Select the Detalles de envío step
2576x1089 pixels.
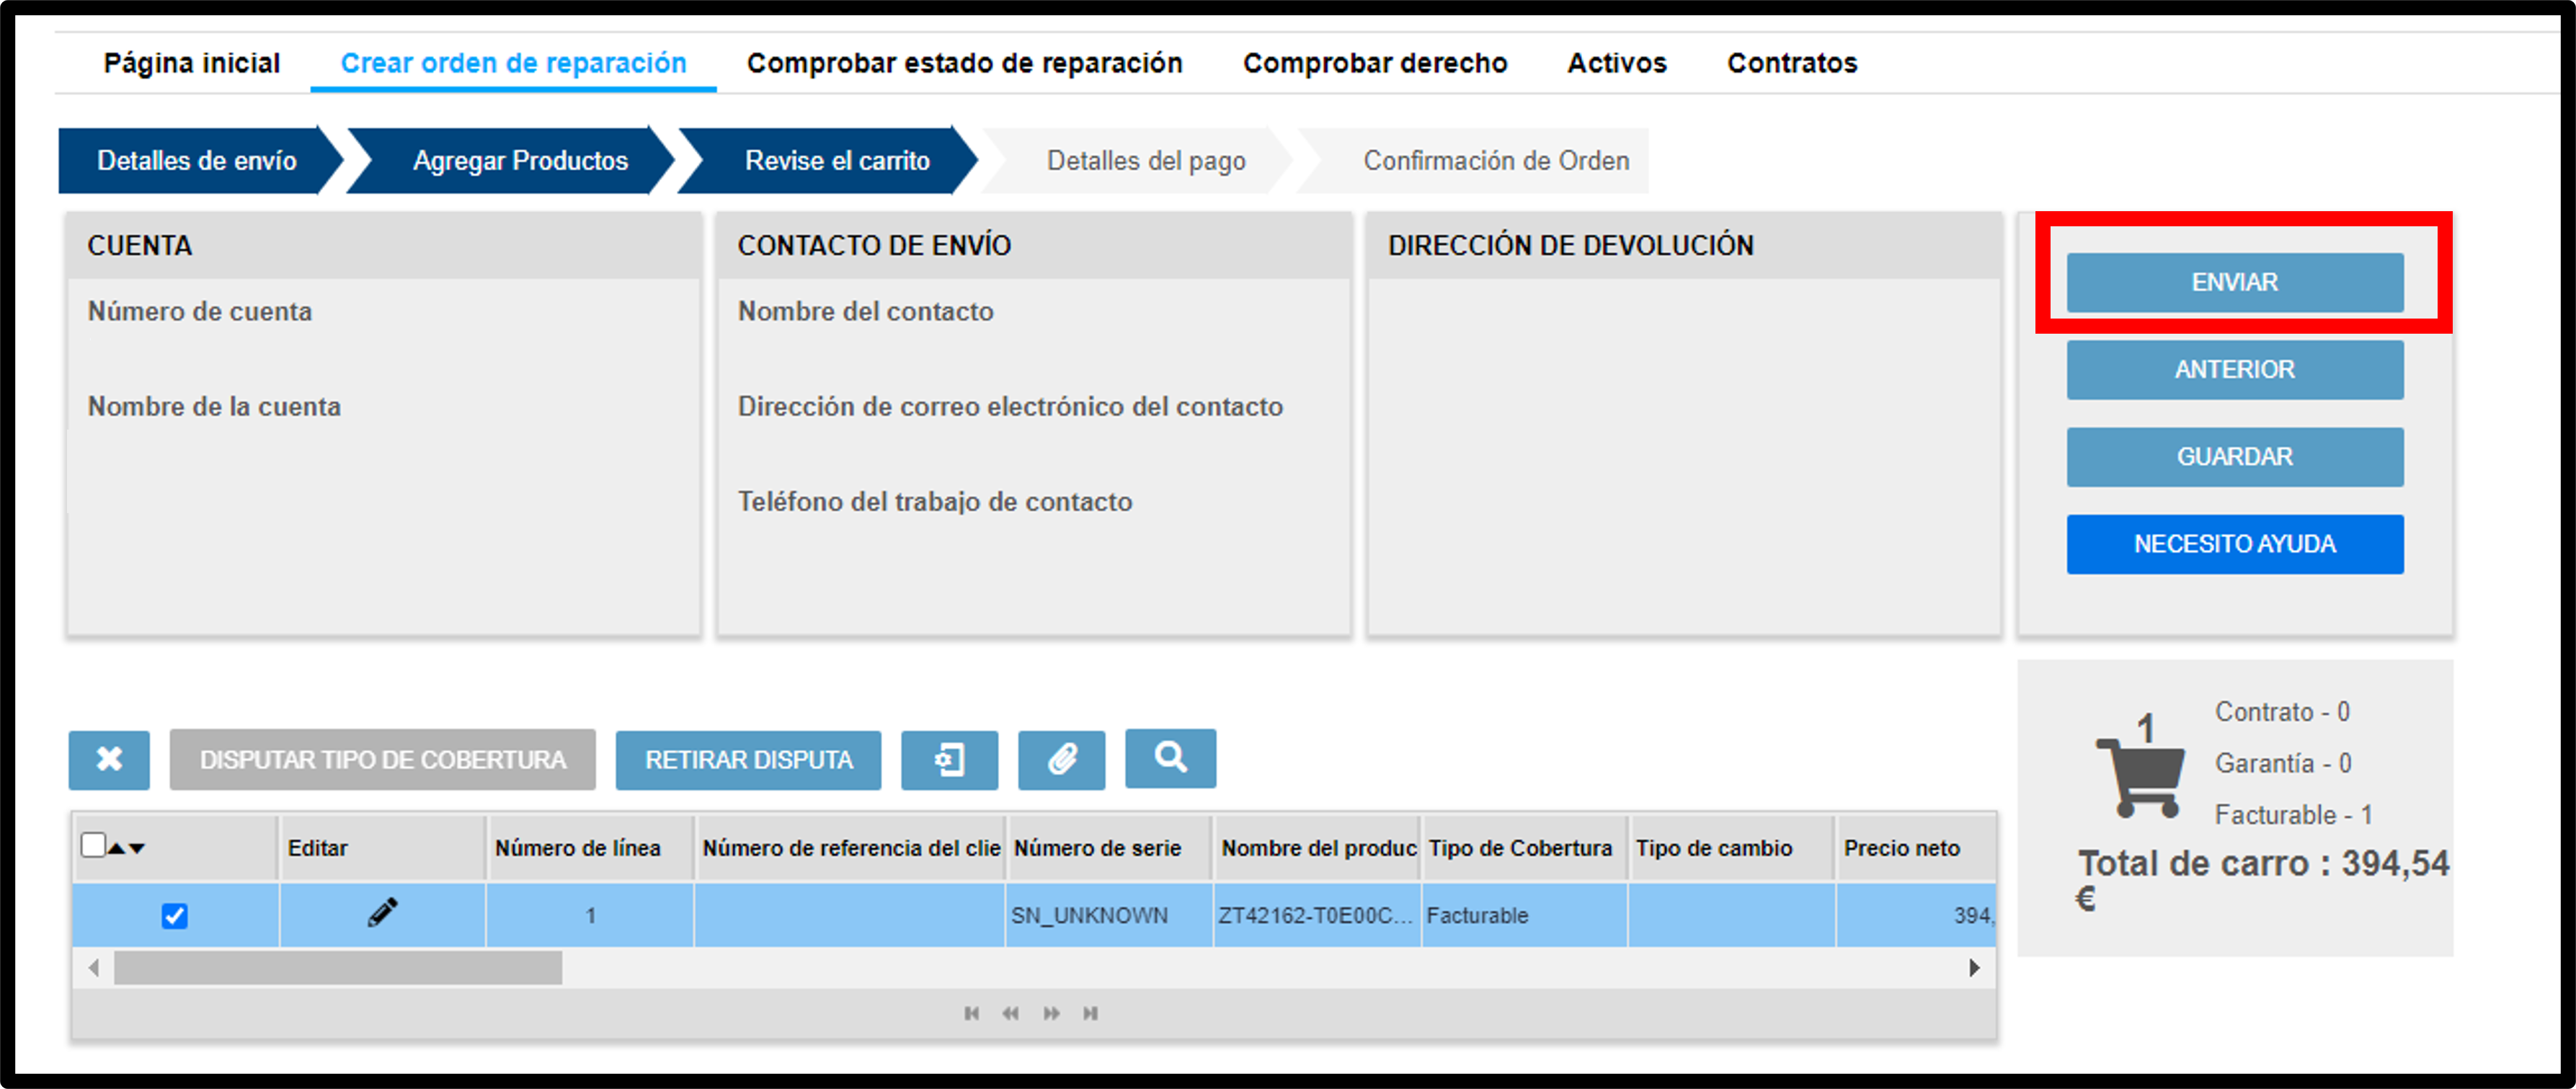(196, 160)
